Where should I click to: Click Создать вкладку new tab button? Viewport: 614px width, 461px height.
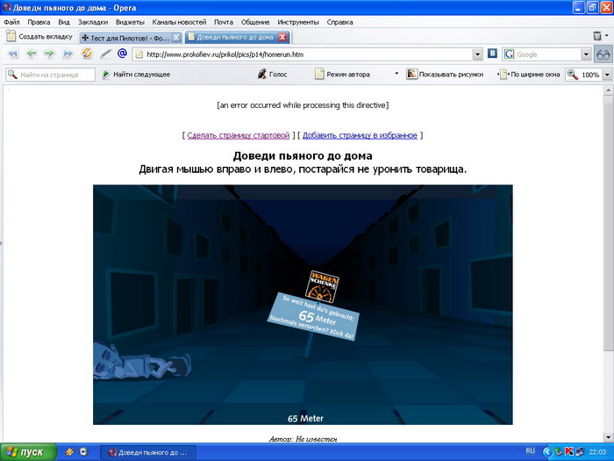40,37
